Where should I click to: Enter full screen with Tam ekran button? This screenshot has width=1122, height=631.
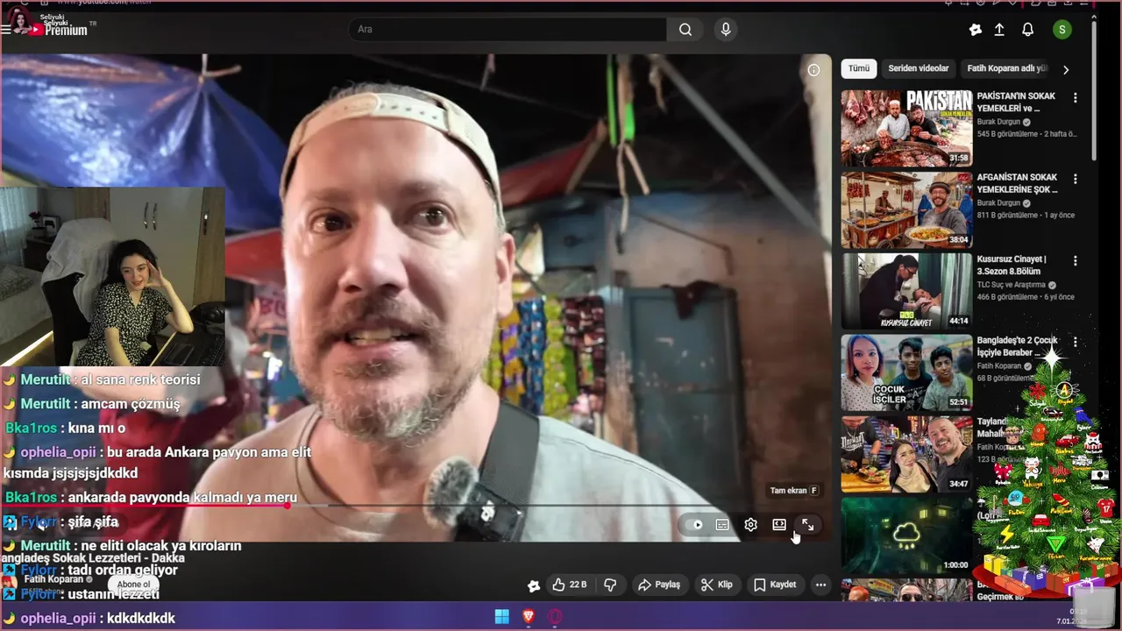(x=807, y=525)
